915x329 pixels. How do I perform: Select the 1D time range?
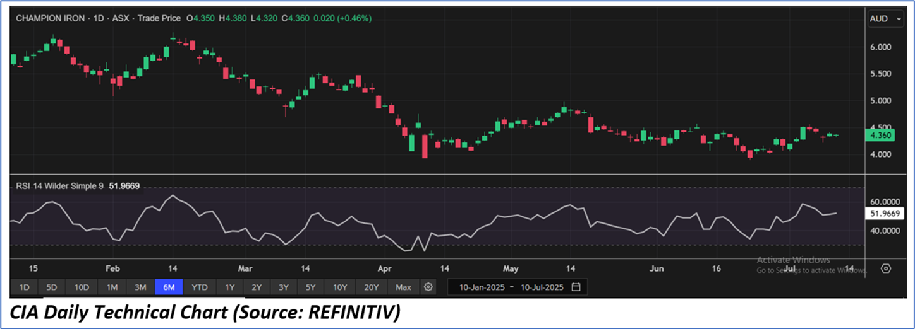click(24, 287)
